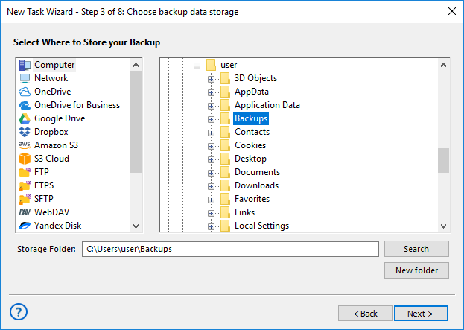Click the Documents folder icon

(x=225, y=172)
